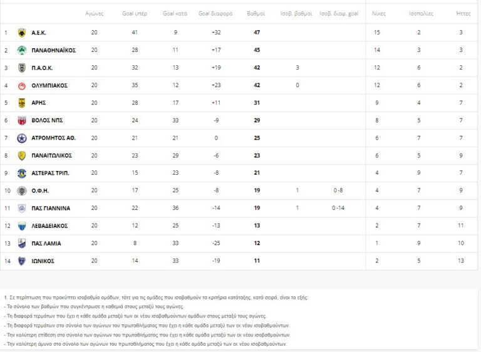Click the A.E.K. team crest icon

[21, 33]
